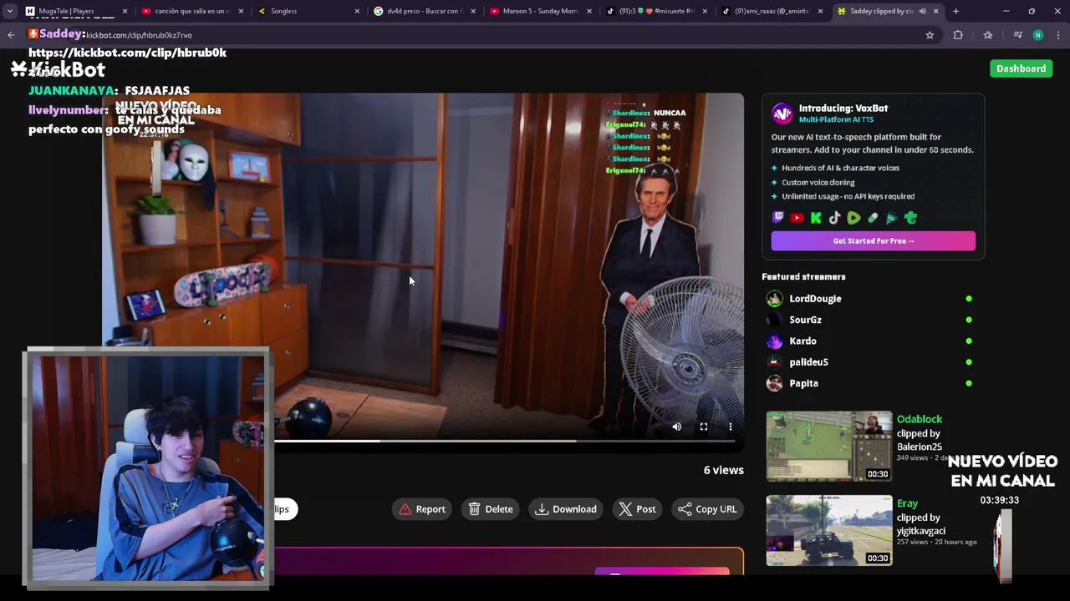Open the Odablock clip thumbnail
The width and height of the screenshot is (1070, 601).
(x=829, y=446)
